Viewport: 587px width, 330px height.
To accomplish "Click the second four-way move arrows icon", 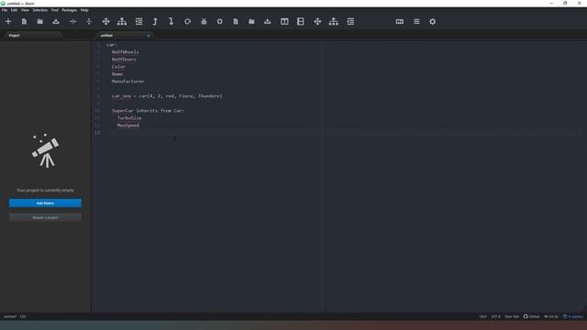I will point(317,22).
